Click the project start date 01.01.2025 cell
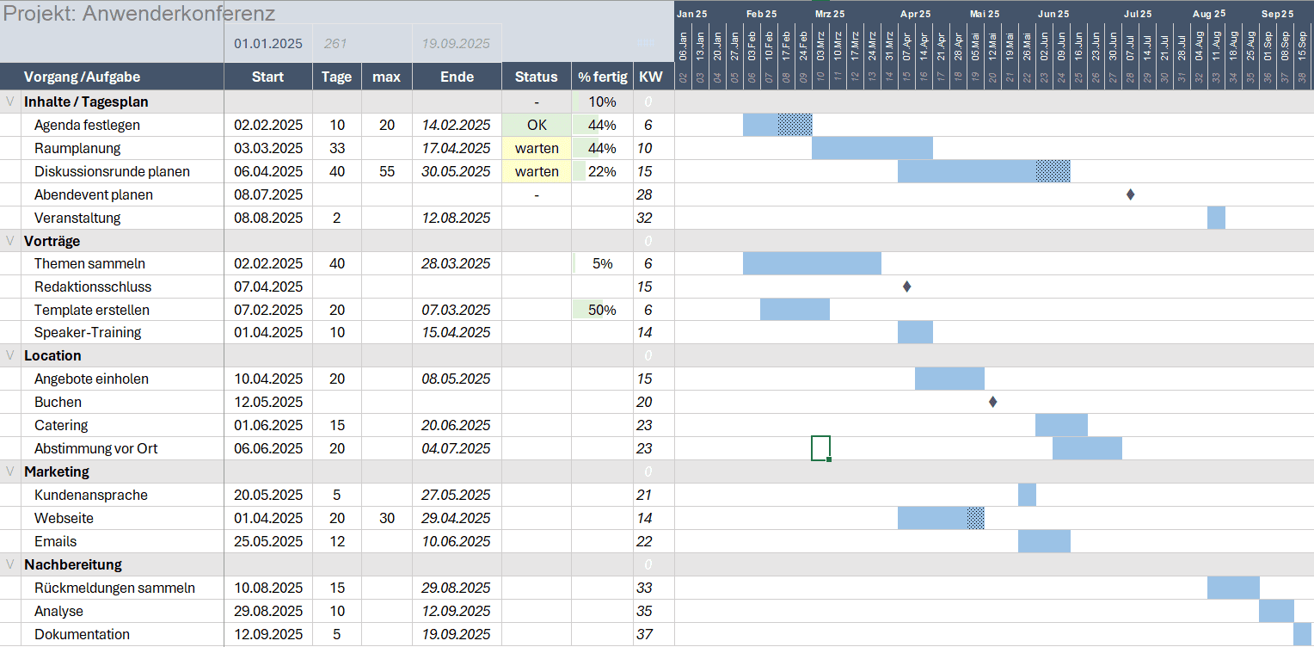The image size is (1314, 647). [x=268, y=44]
